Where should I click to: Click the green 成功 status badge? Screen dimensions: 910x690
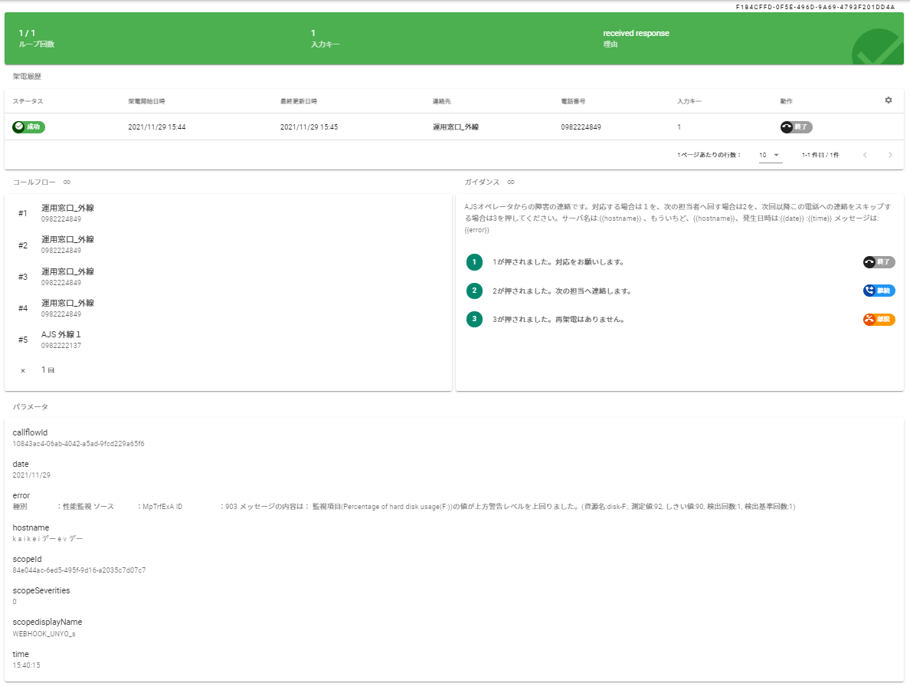[x=29, y=127]
